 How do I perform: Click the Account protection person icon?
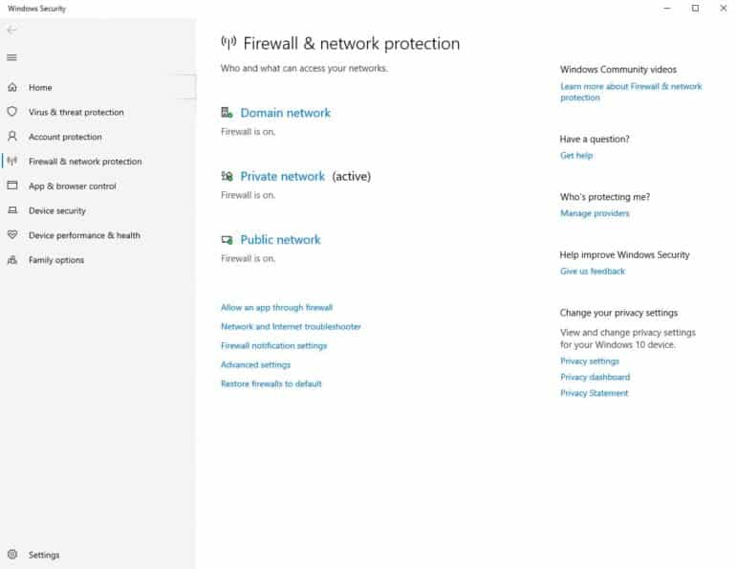click(x=11, y=137)
